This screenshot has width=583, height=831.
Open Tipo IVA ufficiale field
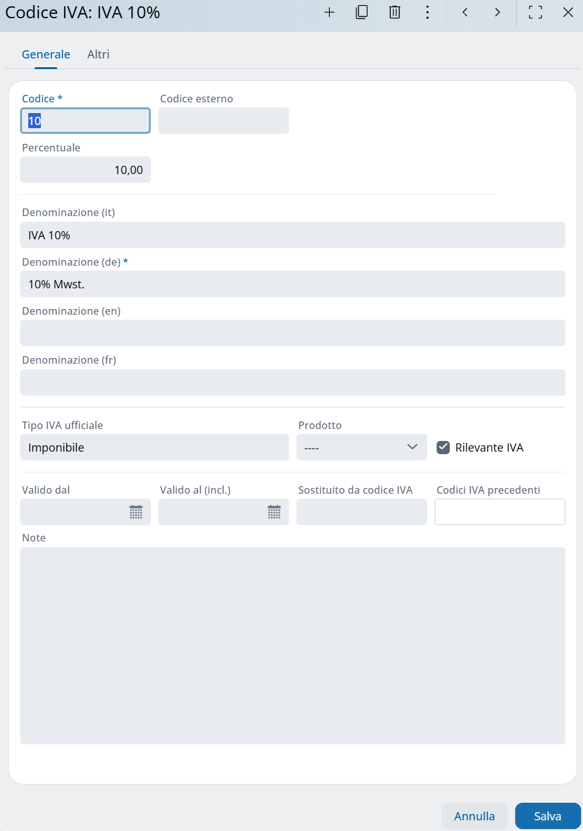[155, 448]
